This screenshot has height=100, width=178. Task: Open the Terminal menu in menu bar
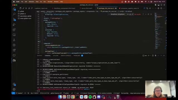click(50, 2)
